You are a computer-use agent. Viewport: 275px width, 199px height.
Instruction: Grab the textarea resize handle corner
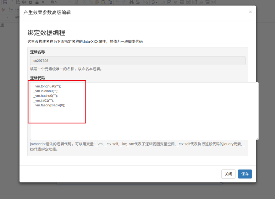[x=257, y=138]
